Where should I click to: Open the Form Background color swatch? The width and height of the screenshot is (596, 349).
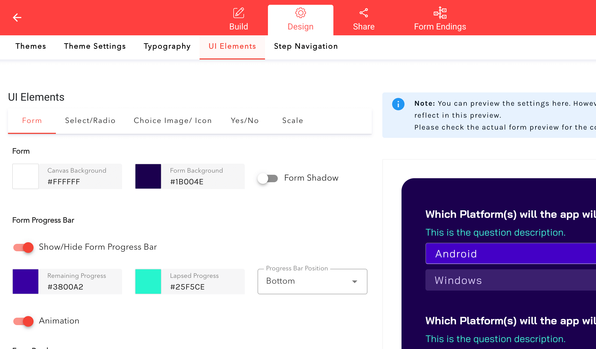(x=148, y=176)
